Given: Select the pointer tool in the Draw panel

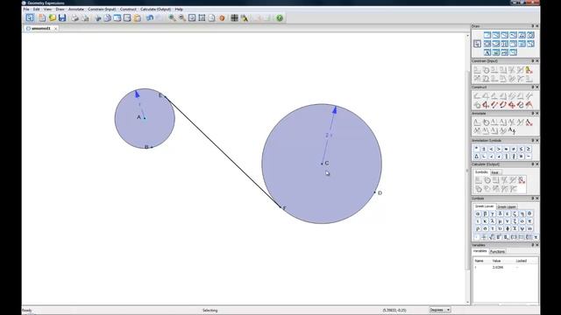Looking at the screenshot, I should click(x=477, y=44).
